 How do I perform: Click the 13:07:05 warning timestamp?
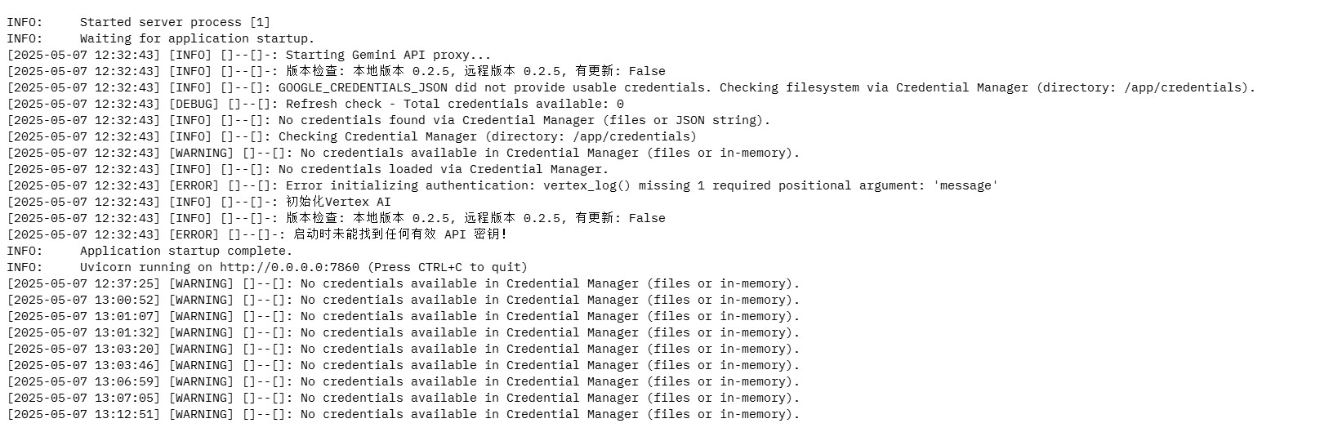pyautogui.click(x=84, y=398)
